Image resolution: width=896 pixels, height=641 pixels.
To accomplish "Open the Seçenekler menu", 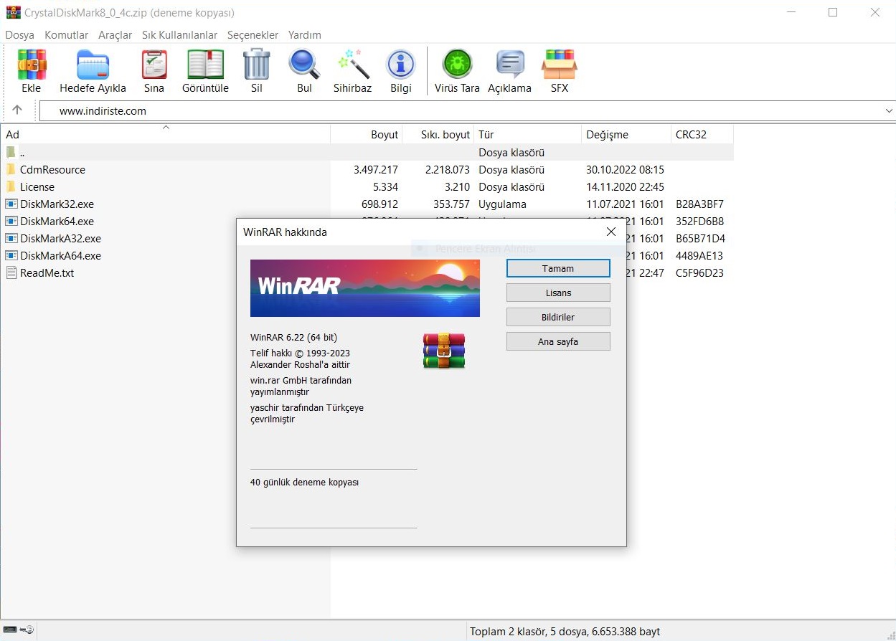I will click(x=253, y=35).
